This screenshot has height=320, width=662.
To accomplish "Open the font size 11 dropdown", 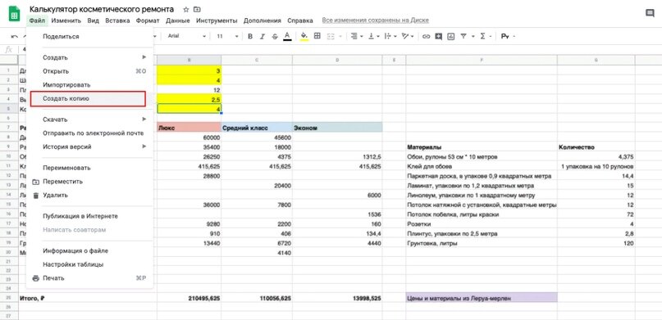I will [x=227, y=36].
